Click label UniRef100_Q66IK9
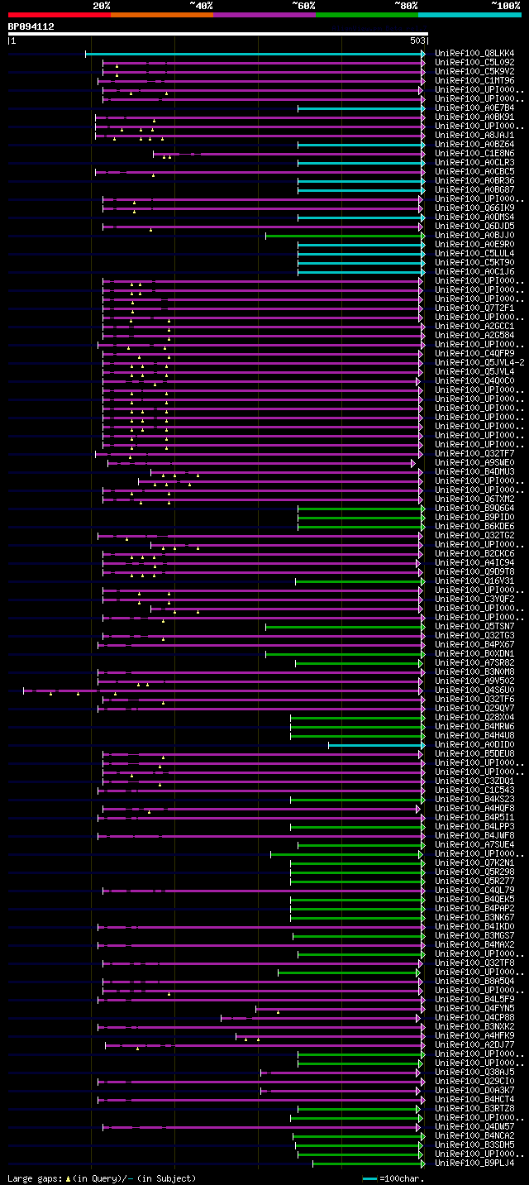529x1185 pixels. (x=476, y=208)
